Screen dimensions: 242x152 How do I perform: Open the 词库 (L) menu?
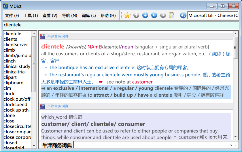(x=89, y=15)
